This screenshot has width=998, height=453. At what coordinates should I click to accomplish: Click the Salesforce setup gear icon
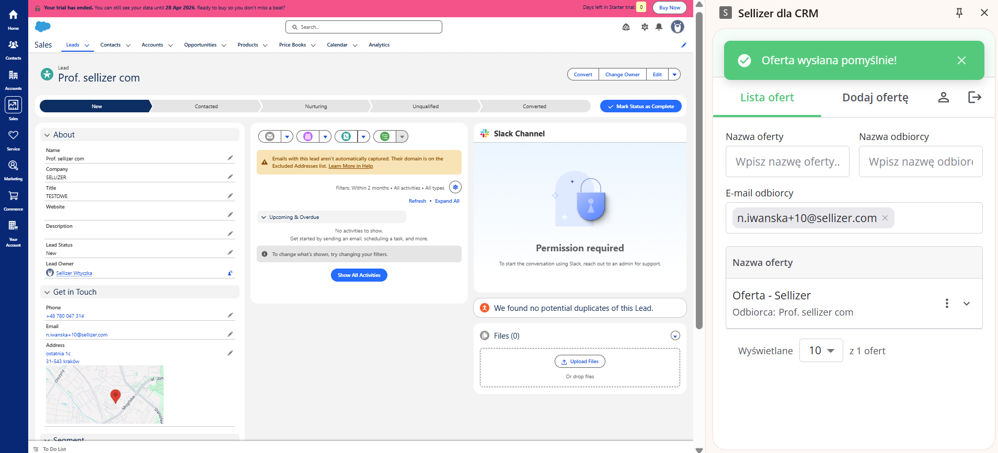(645, 27)
